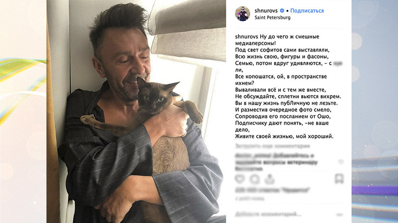Open comments via the speech bubble icon
This screenshot has height=223, width=398.
click(x=255, y=179)
